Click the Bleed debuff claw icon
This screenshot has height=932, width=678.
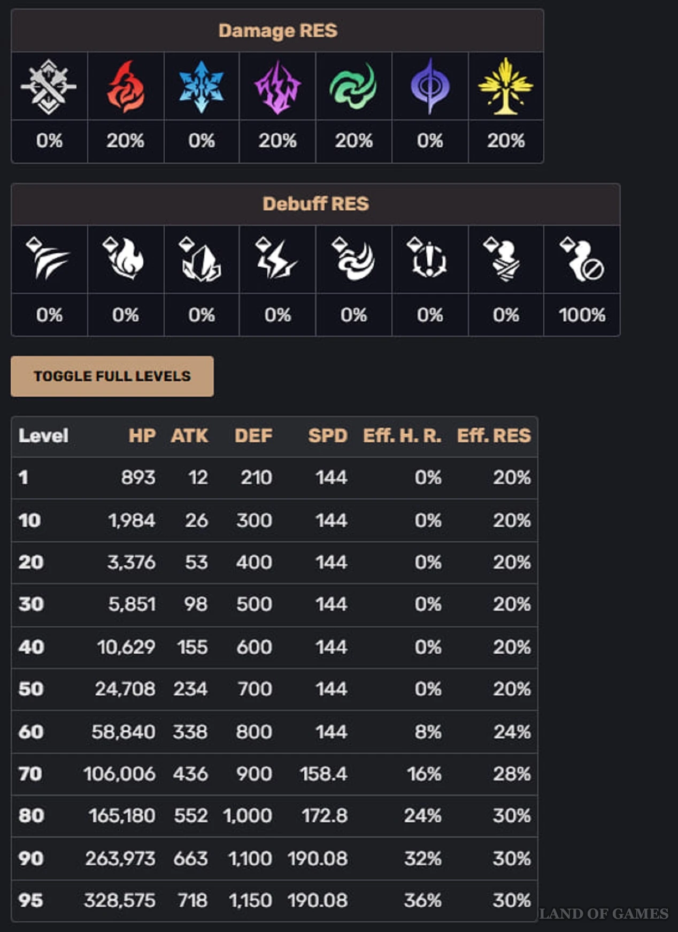click(x=48, y=259)
